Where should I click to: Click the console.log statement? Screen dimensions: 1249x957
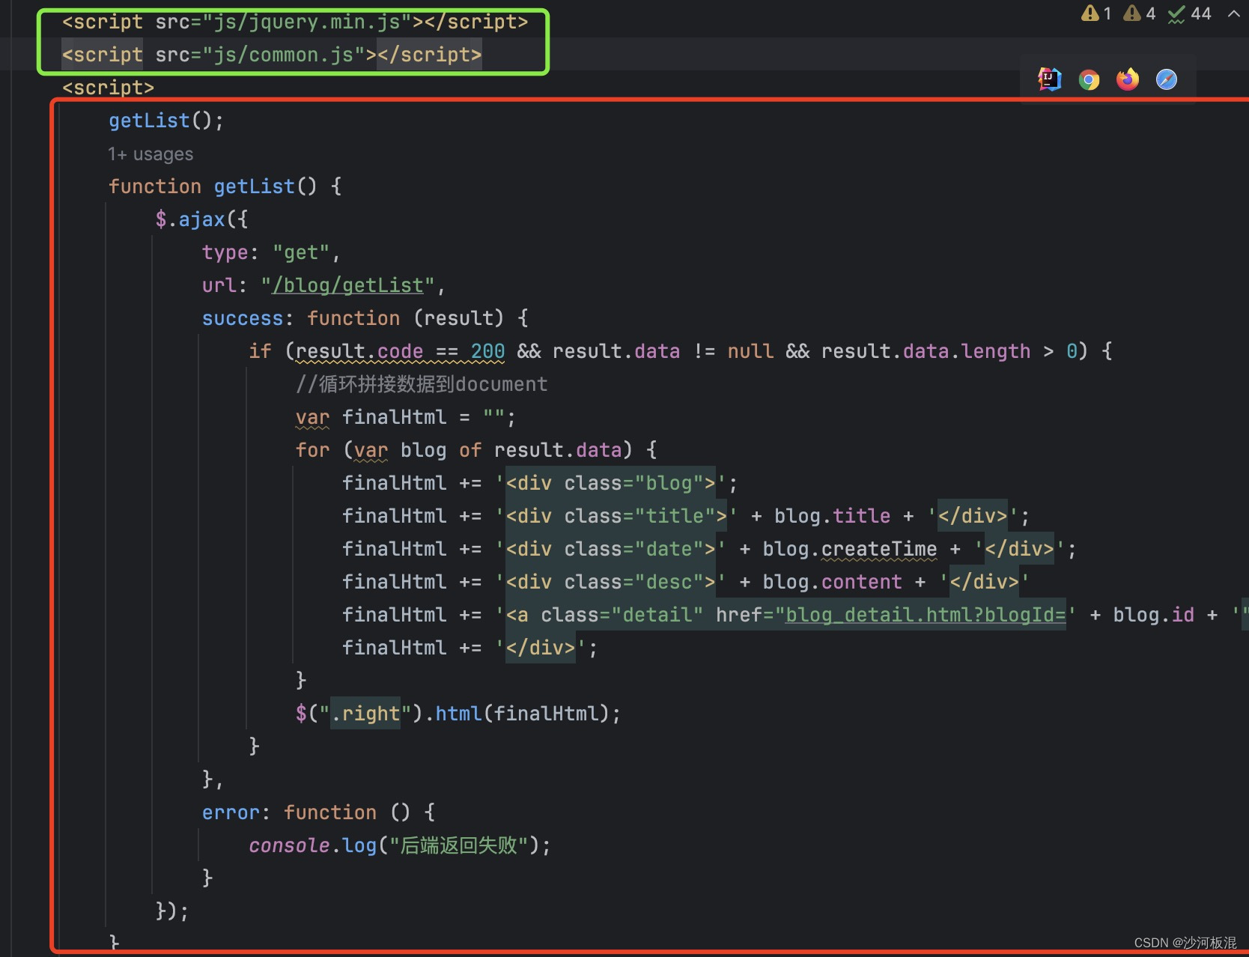pyautogui.click(x=312, y=846)
